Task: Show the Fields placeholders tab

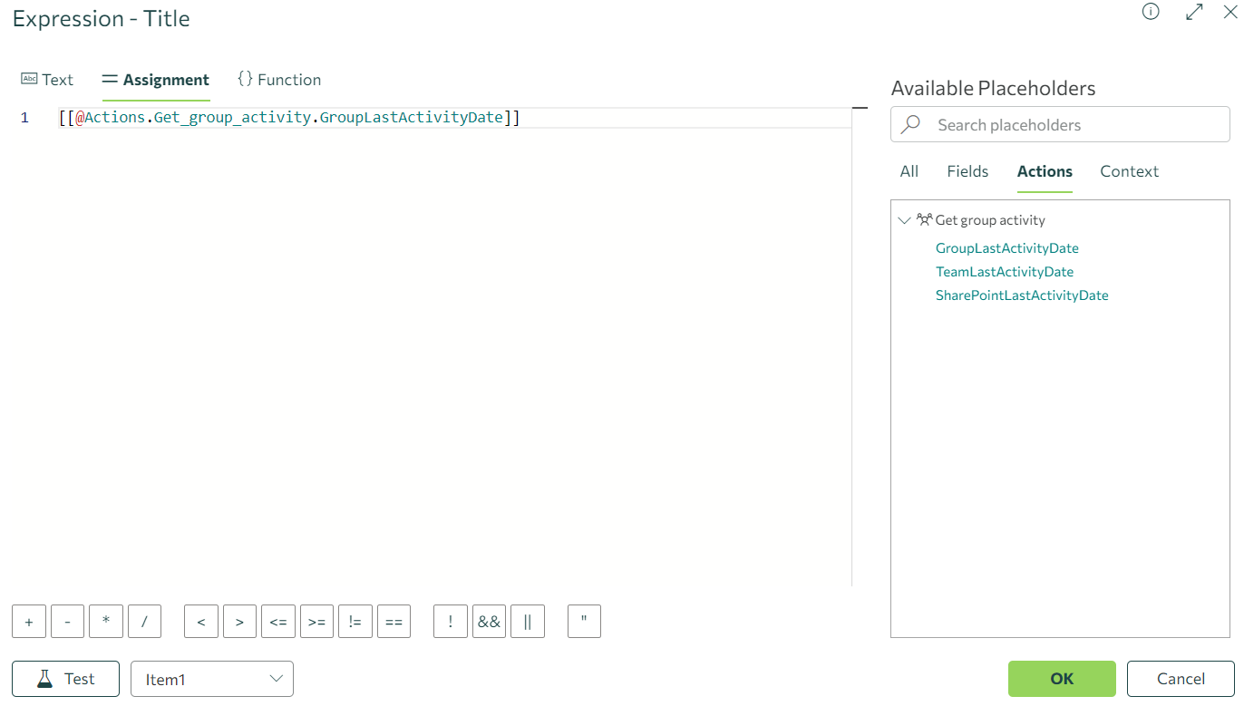Action: click(x=967, y=171)
